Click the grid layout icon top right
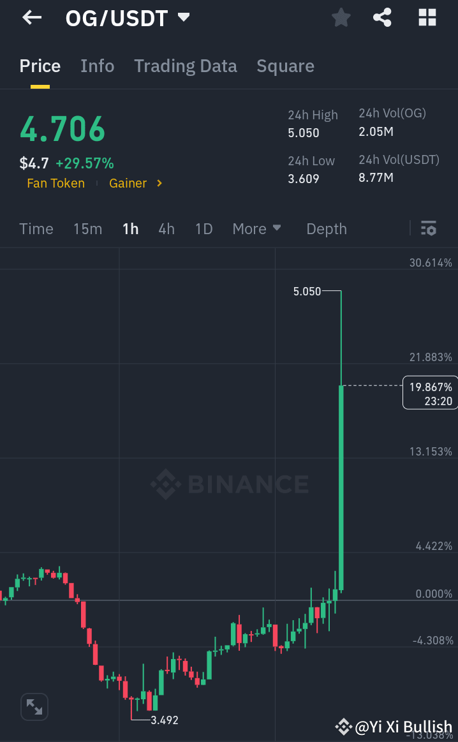Screen dimensions: 458x742 click(426, 17)
